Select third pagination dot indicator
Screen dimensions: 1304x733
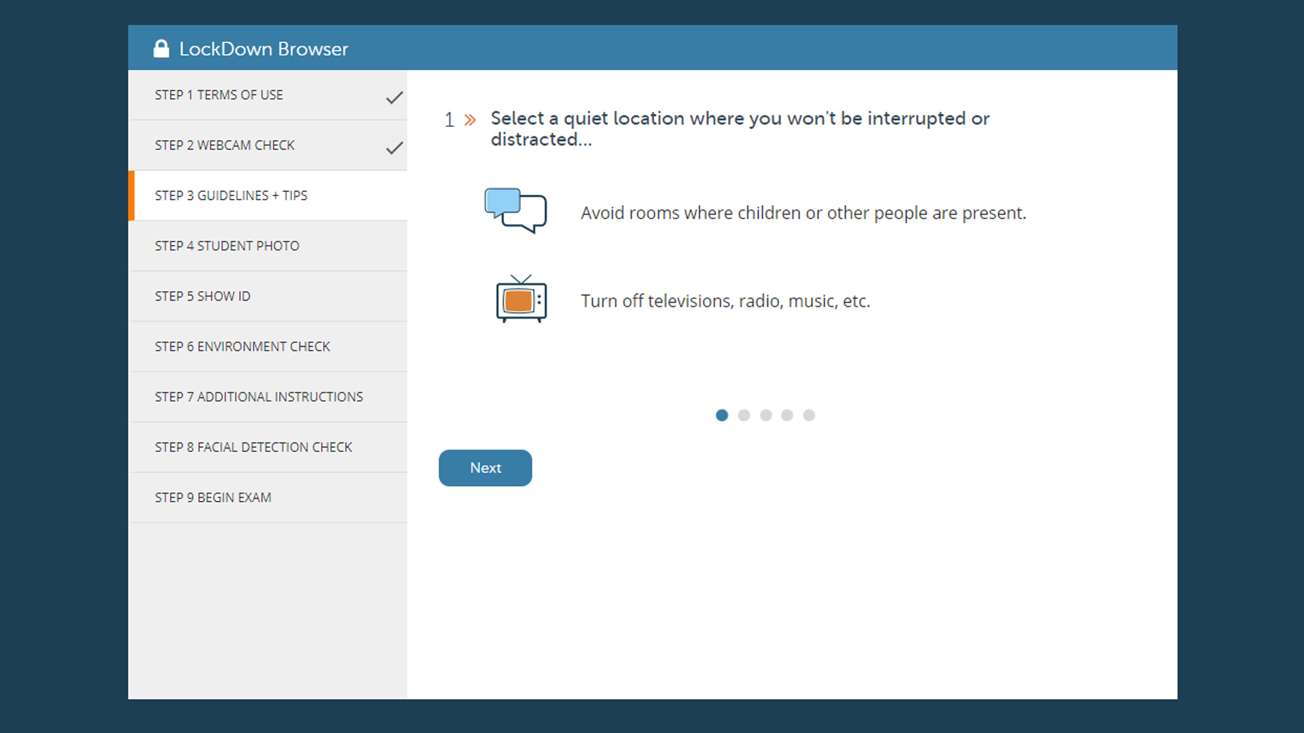[765, 415]
